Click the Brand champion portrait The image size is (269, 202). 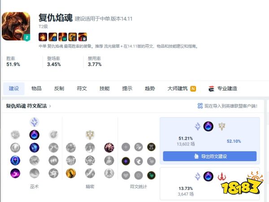16,26
